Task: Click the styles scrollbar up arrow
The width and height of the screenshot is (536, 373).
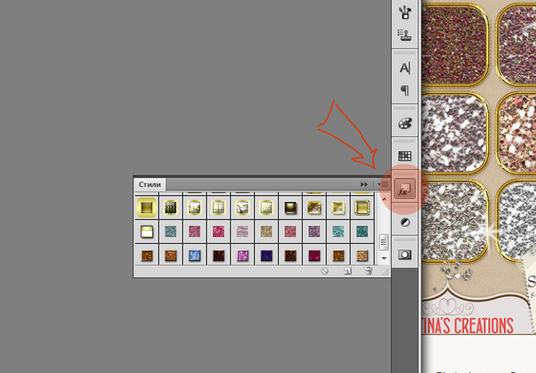Action: [384, 199]
